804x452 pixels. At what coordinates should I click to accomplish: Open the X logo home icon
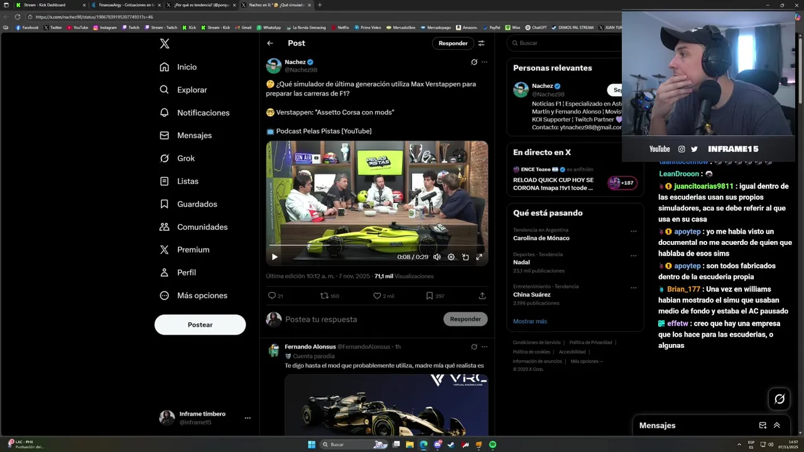[x=165, y=43]
